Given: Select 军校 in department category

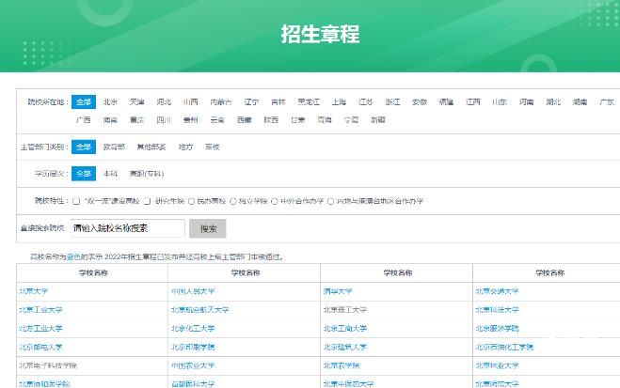Looking at the screenshot, I should click(212, 147).
